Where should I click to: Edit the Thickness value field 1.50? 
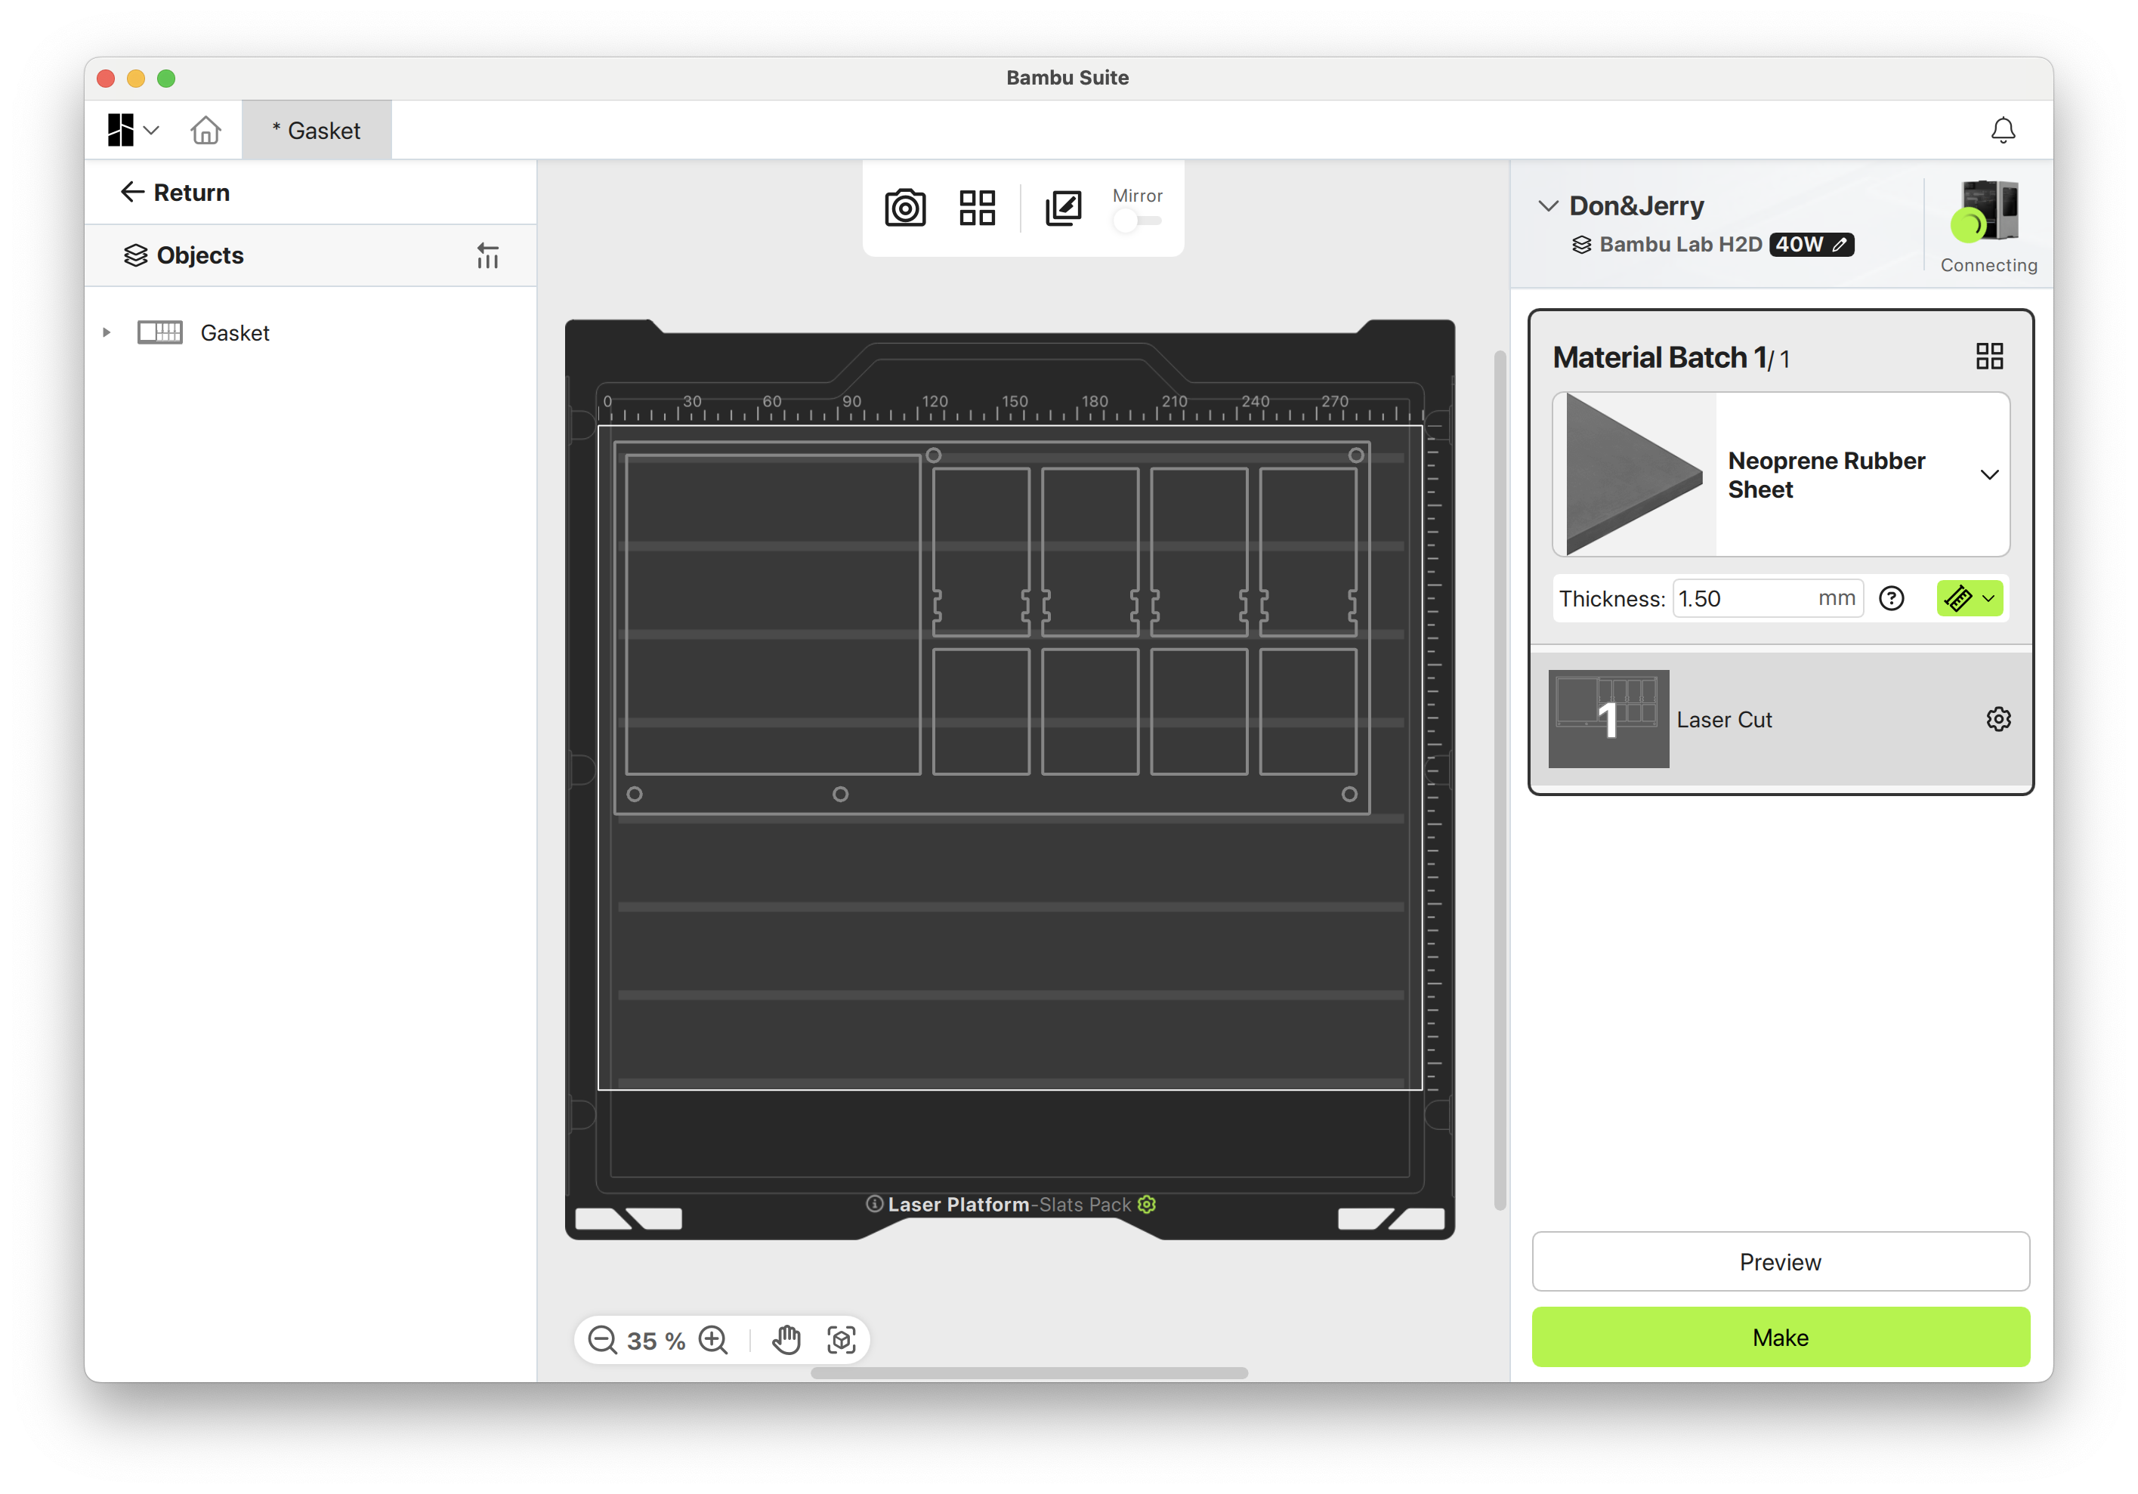[1766, 598]
